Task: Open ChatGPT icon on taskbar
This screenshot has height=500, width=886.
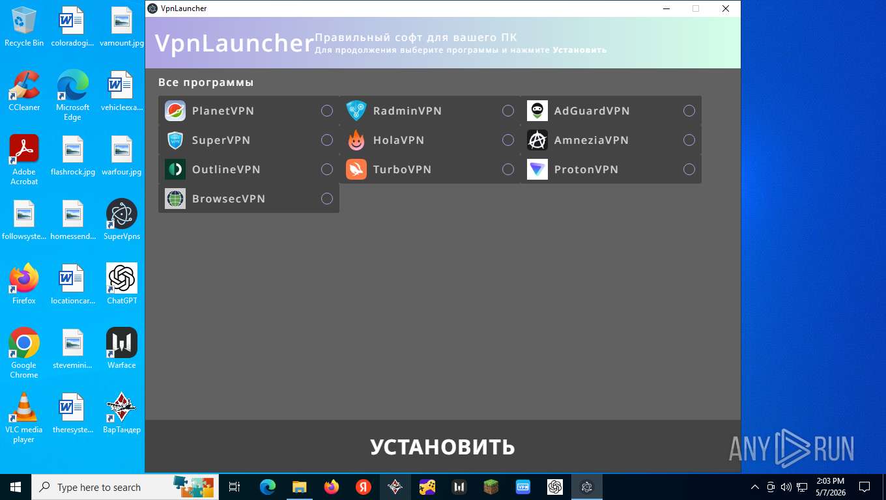Action: click(554, 487)
